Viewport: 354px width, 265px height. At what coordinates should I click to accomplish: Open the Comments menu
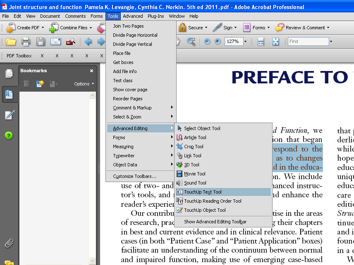(75, 16)
